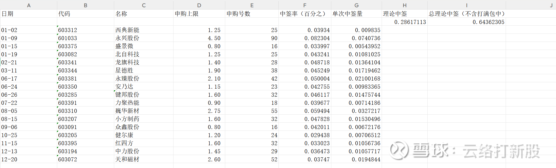This screenshot has height=168, width=556.
Task: Click the 日期 header cell
Action: (x=29, y=14)
